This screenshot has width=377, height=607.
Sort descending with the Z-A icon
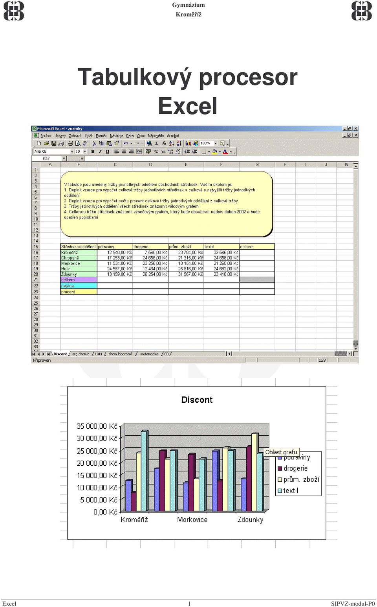click(179, 143)
